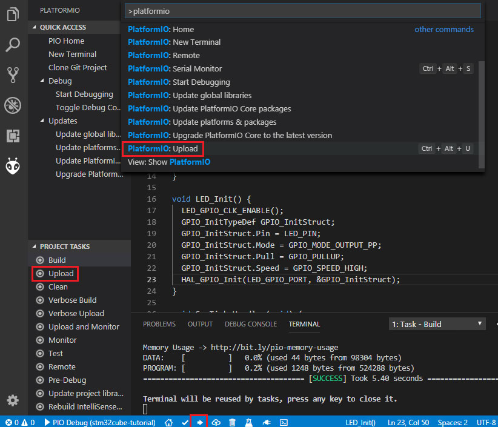Click the Clean trash icon in status bar
The image size is (498, 427).
pyautogui.click(x=232, y=422)
